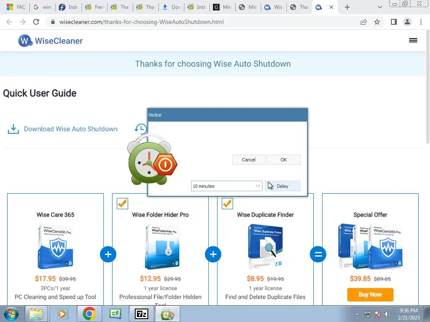Click the Wise Folder Hider Pro box image
This screenshot has height=322, width=430.
162,247
